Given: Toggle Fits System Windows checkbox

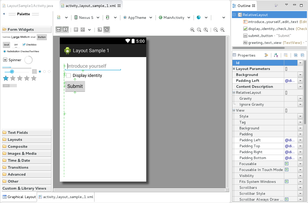Looking at the screenshot, I should click(x=287, y=182).
